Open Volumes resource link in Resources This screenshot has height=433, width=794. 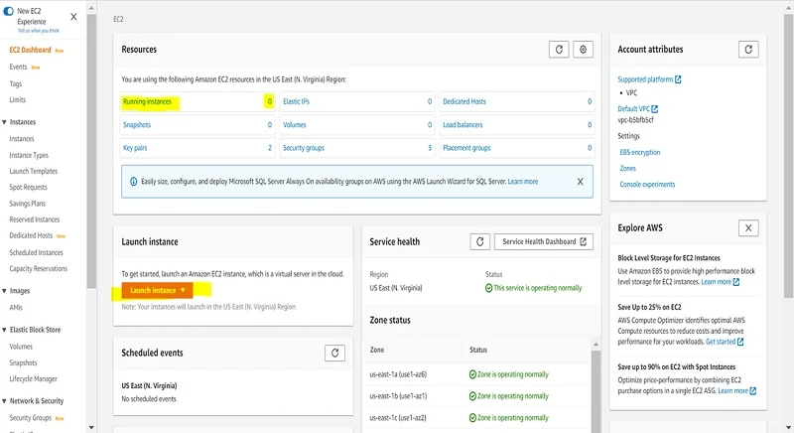(x=294, y=124)
